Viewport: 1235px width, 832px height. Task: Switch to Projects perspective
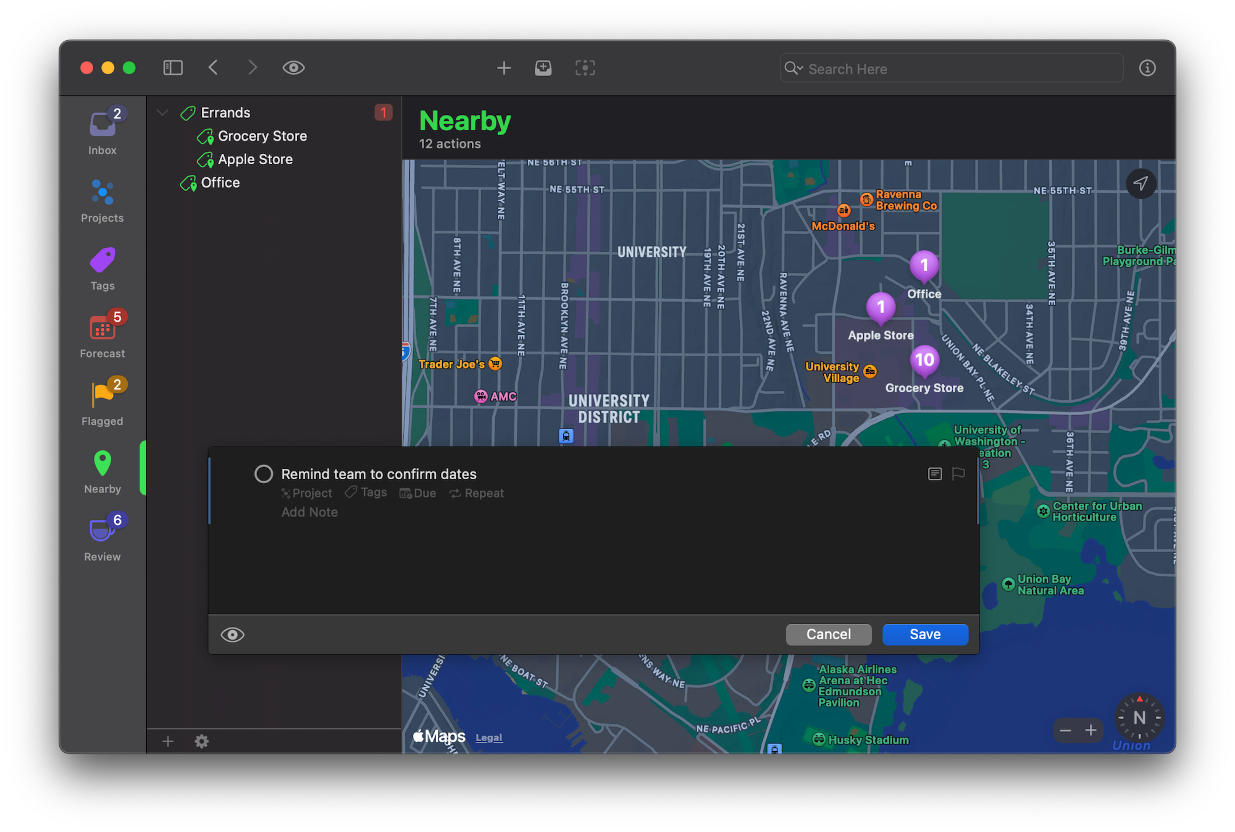103,201
